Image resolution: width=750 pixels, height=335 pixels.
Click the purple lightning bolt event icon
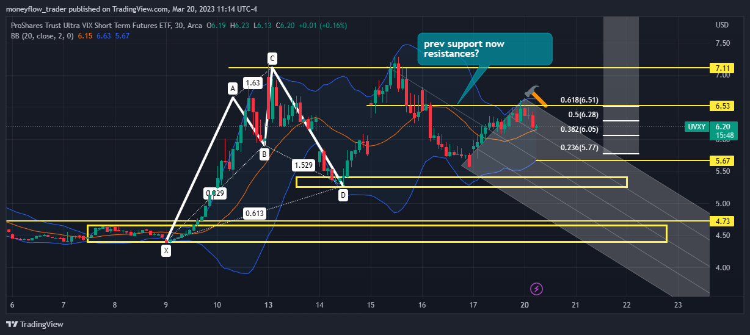click(x=536, y=288)
